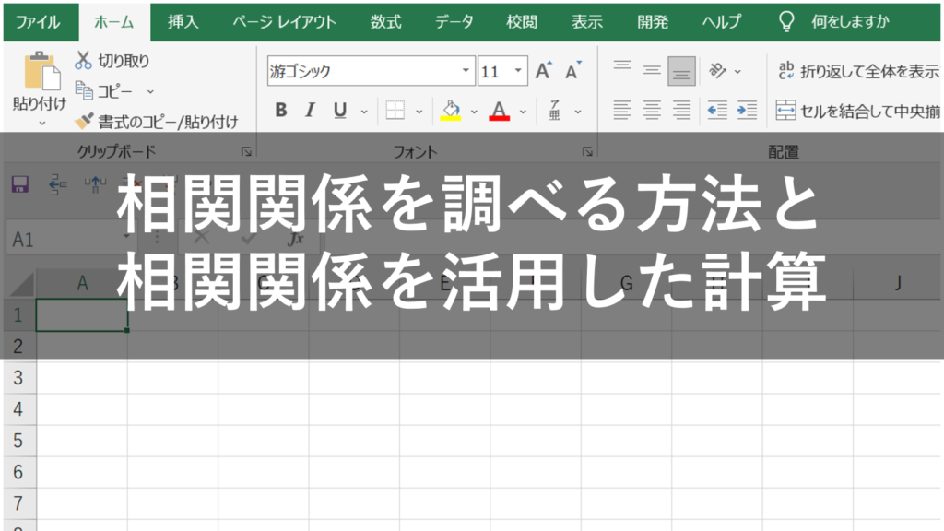Viewport: 944px width, 531px height.
Task: Toggle 折り返して全体を表示 wrap text
Action: point(858,71)
